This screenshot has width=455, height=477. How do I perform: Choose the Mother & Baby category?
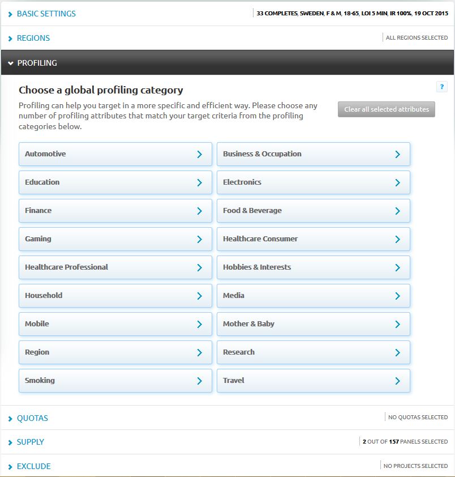coord(313,324)
